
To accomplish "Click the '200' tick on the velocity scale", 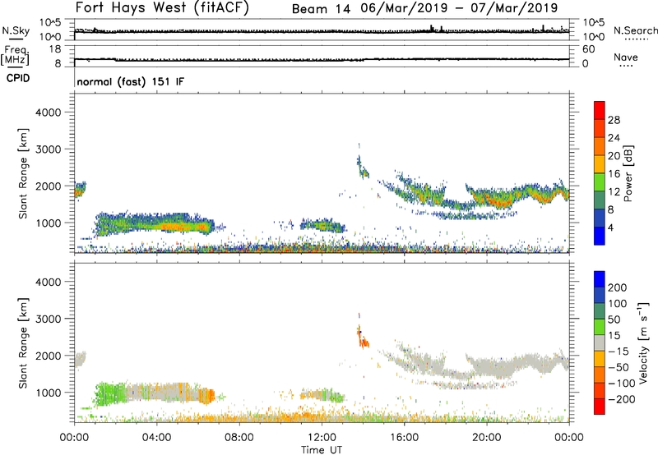I will 618,287.
